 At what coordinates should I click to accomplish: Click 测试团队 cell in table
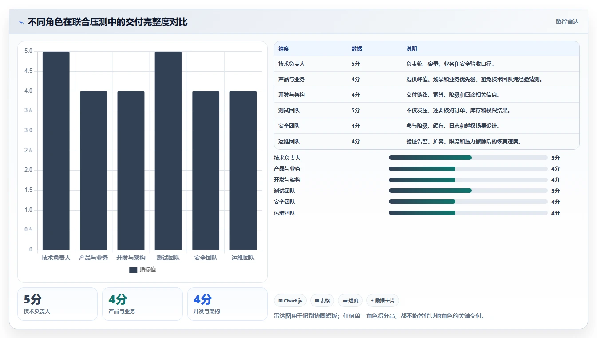pos(289,111)
